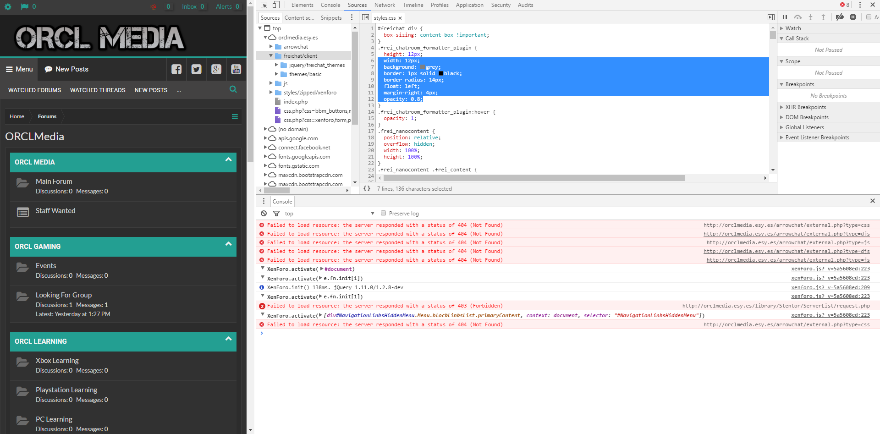Collapse the ORCL MEDIA category

point(229,159)
